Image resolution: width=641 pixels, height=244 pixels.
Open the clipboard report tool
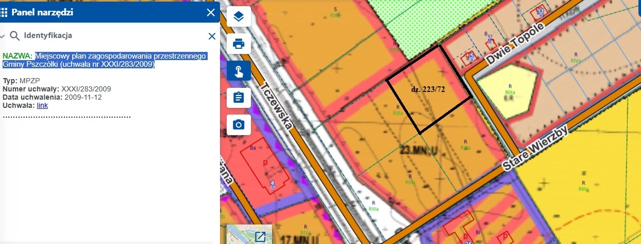(239, 98)
